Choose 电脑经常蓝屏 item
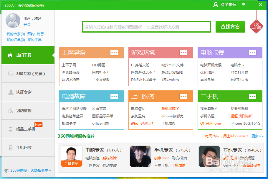 pos(72,116)
